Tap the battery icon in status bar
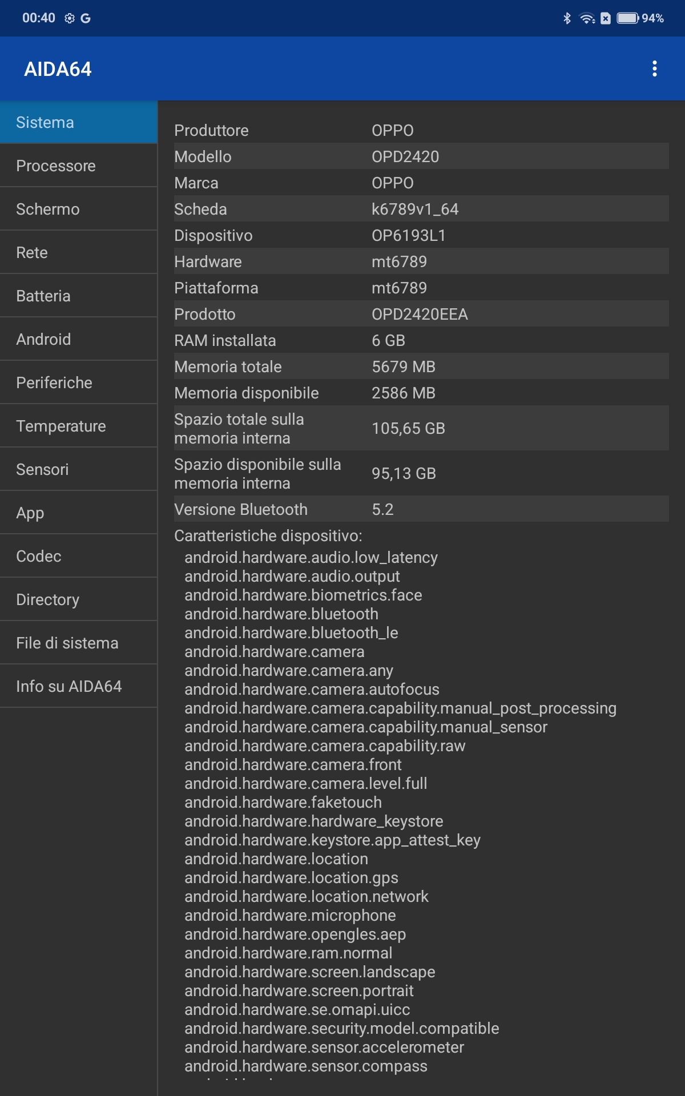This screenshot has width=685, height=1096. tap(628, 18)
